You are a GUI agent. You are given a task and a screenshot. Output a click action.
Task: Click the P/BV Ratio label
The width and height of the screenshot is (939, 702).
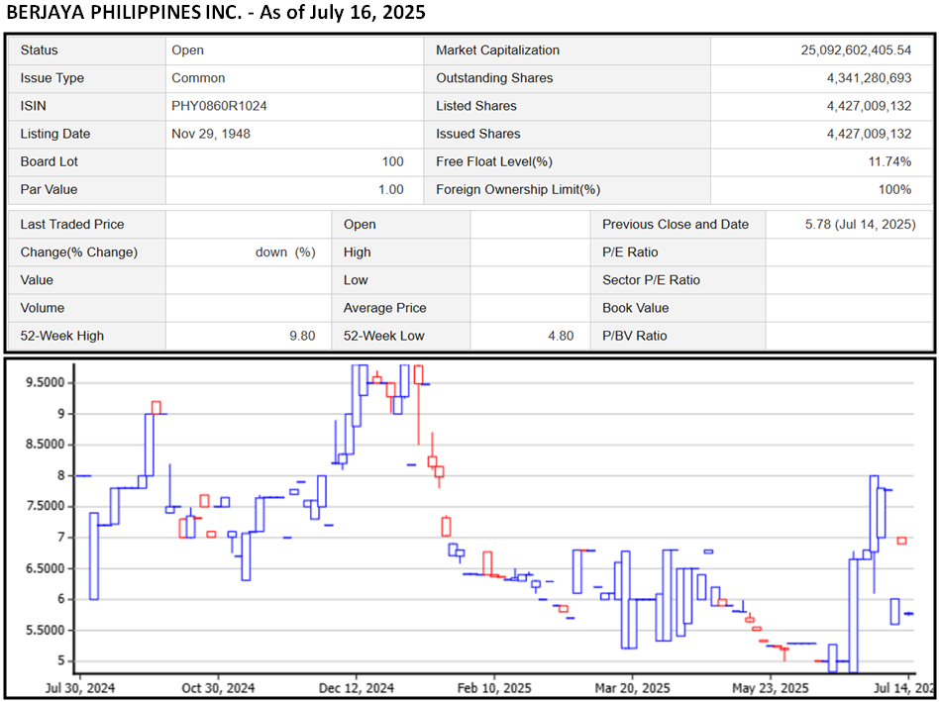pos(634,336)
